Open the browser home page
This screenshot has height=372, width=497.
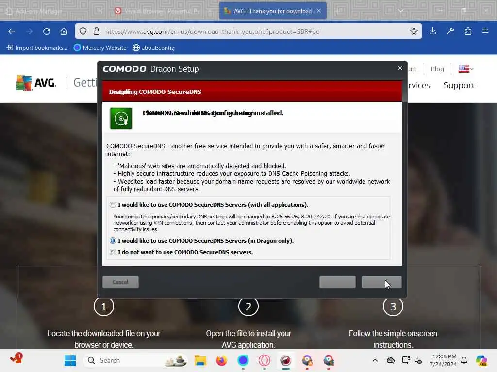[64, 31]
